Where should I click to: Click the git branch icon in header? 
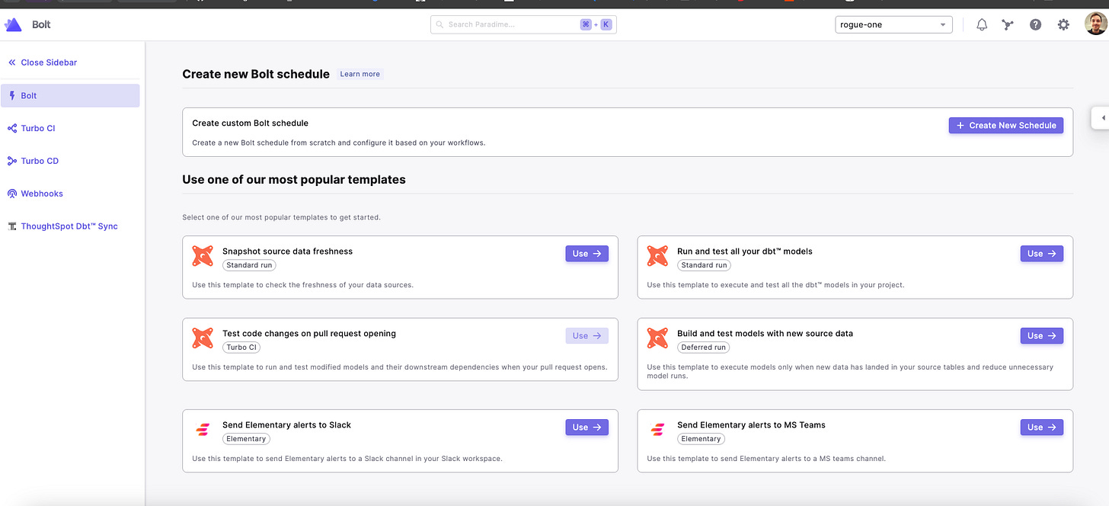[1008, 24]
